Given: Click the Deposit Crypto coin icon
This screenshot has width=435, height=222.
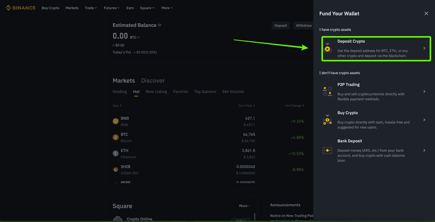Looking at the screenshot, I should click(x=327, y=48).
